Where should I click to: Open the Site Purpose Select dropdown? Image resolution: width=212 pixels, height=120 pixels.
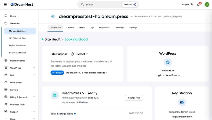tap(82, 54)
